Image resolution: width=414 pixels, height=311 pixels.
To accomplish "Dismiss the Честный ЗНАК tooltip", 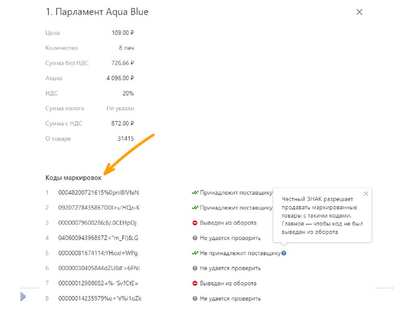I will (366, 194).
